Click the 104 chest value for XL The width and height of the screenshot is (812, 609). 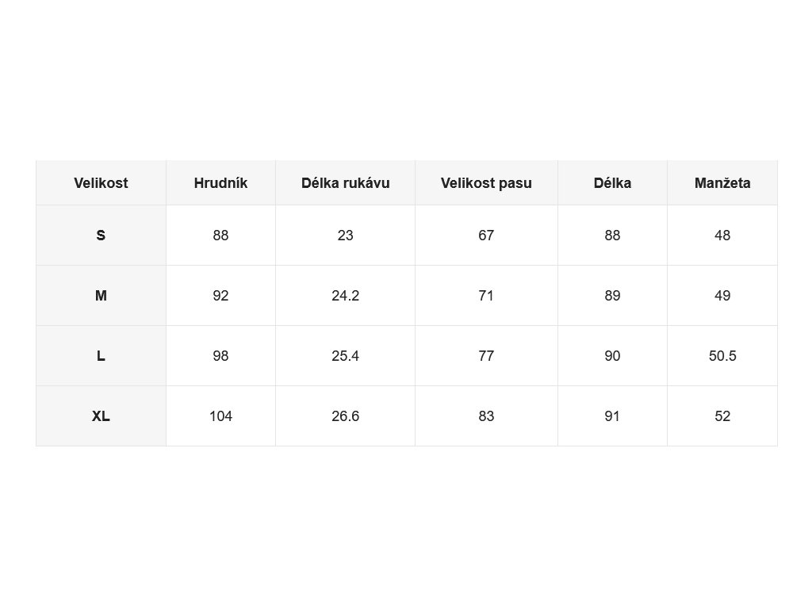[220, 416]
